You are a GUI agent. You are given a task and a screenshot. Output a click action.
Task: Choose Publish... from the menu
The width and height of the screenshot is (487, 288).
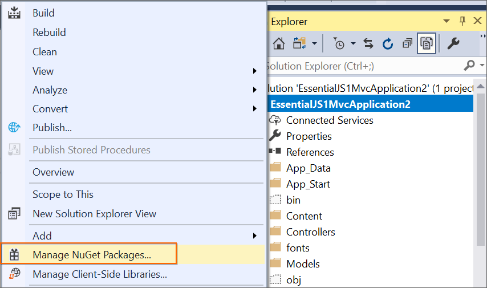(133, 127)
